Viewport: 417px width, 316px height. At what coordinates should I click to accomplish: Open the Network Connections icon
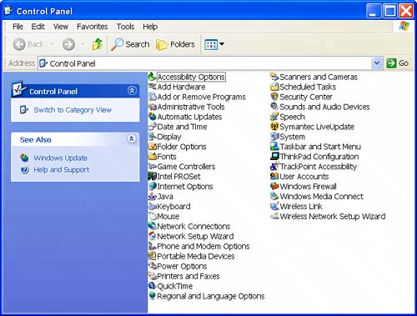[x=153, y=226]
